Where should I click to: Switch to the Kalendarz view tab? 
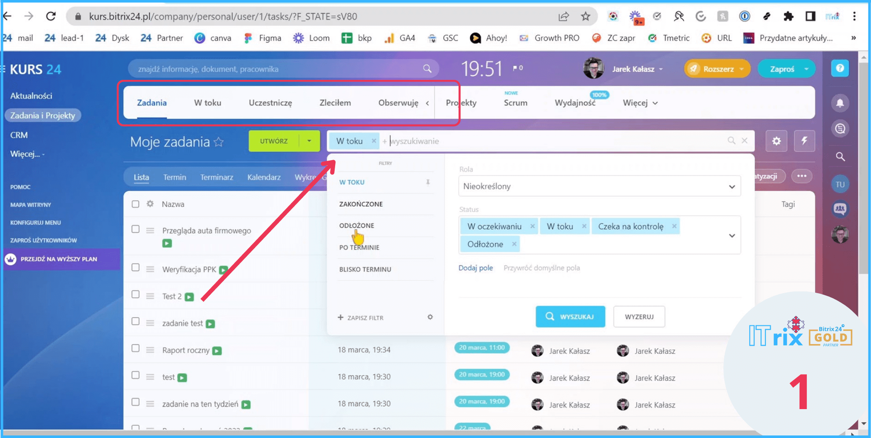(264, 177)
